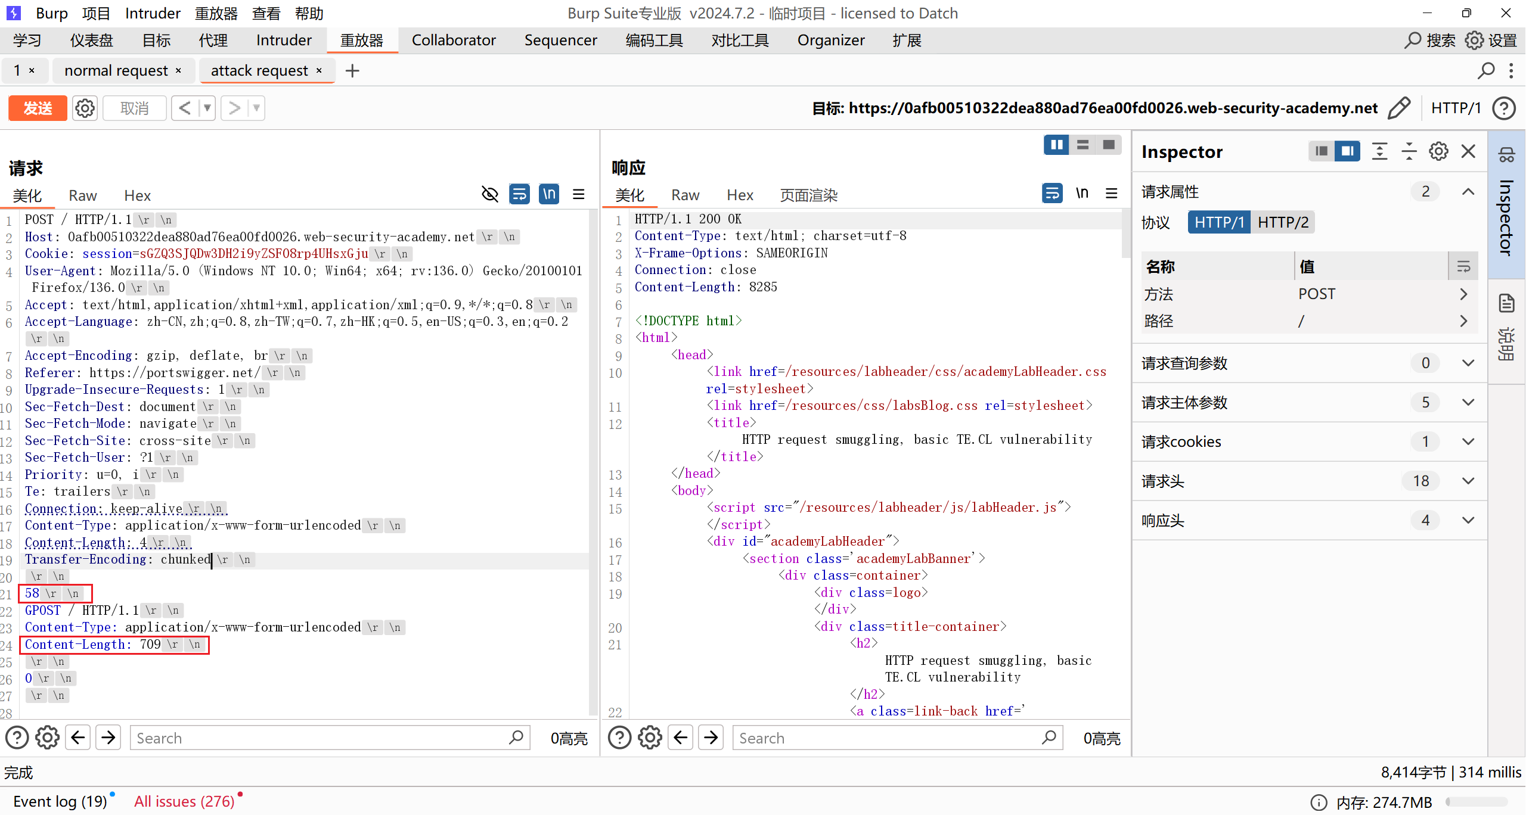Click the help icon next to HTTP/1
This screenshot has width=1526, height=815.
tap(1504, 108)
